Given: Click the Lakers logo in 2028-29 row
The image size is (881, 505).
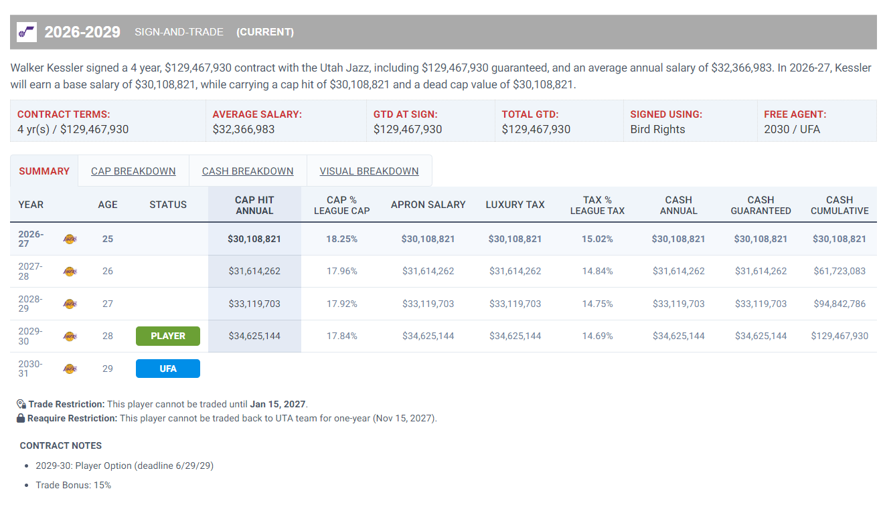Looking at the screenshot, I should [x=70, y=304].
